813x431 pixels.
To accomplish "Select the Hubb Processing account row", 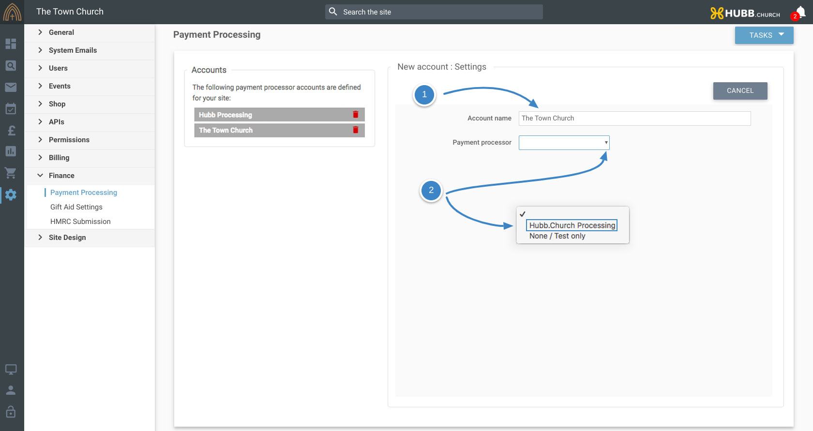I will point(279,115).
